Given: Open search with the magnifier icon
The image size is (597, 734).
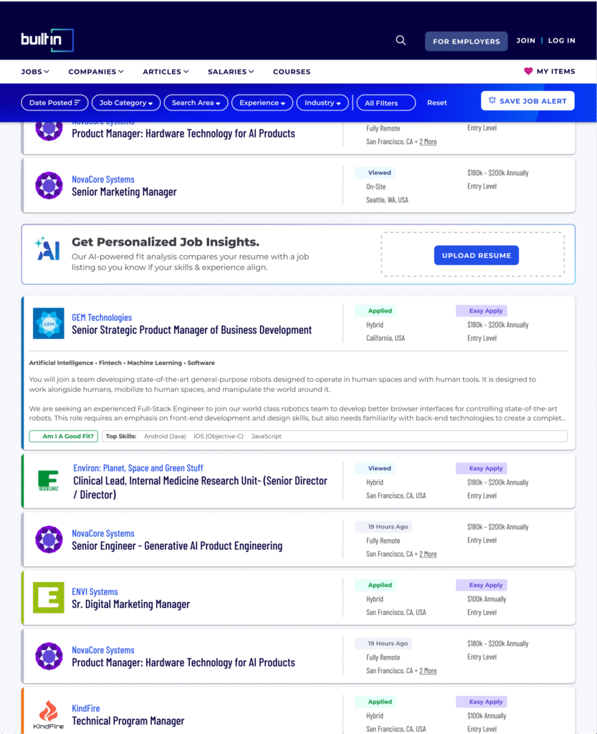Looking at the screenshot, I should [401, 40].
